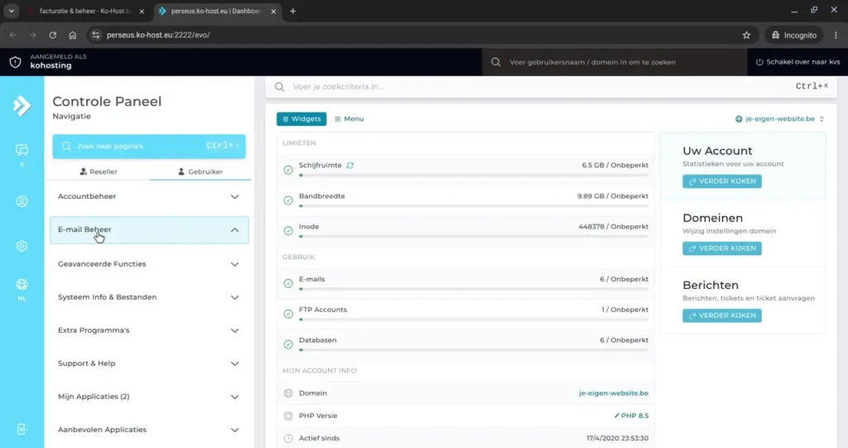Click the check status icon for Bandbreedte

[x=288, y=200]
